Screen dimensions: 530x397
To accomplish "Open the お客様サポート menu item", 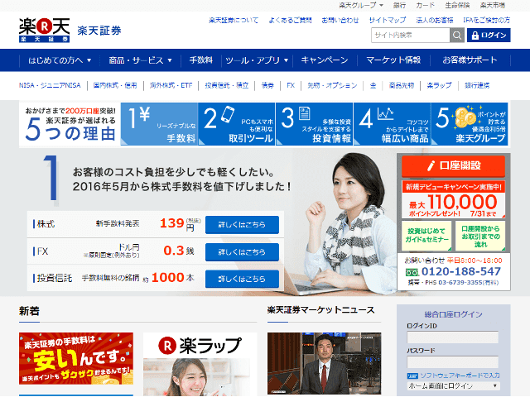I will (470, 60).
